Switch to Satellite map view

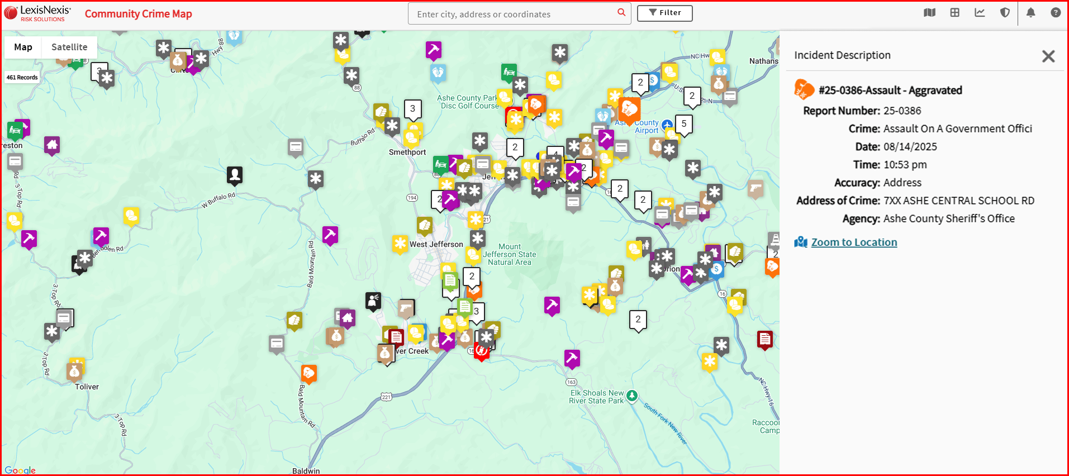69,47
